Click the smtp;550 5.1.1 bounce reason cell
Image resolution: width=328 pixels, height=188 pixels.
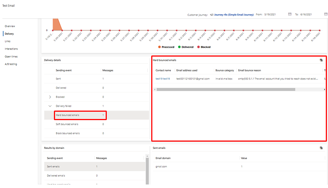(278, 79)
